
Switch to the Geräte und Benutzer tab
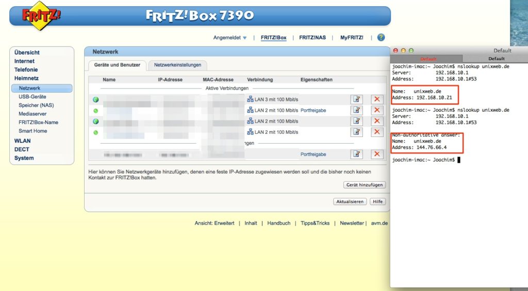click(x=117, y=65)
